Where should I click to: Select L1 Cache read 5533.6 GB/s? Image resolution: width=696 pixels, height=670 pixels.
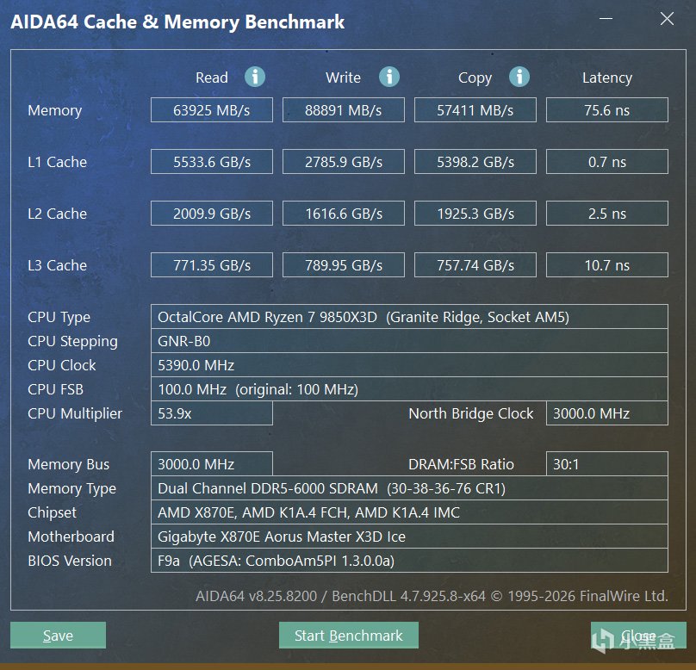click(212, 162)
